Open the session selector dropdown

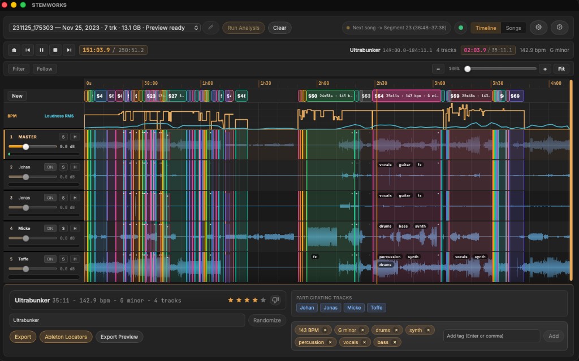tap(105, 28)
